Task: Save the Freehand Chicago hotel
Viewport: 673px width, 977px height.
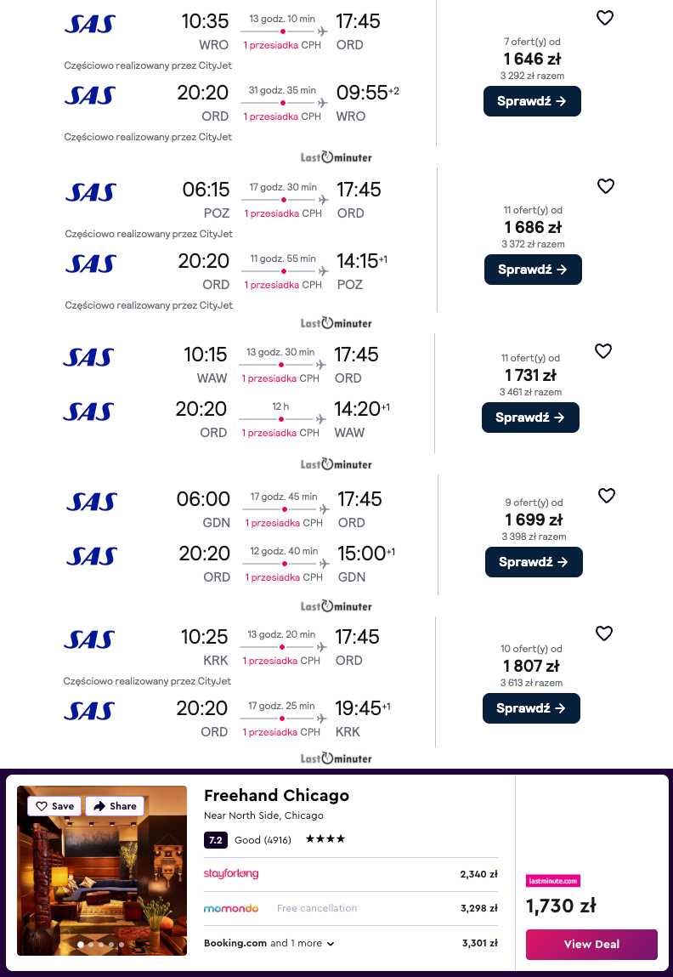Action: [x=54, y=806]
